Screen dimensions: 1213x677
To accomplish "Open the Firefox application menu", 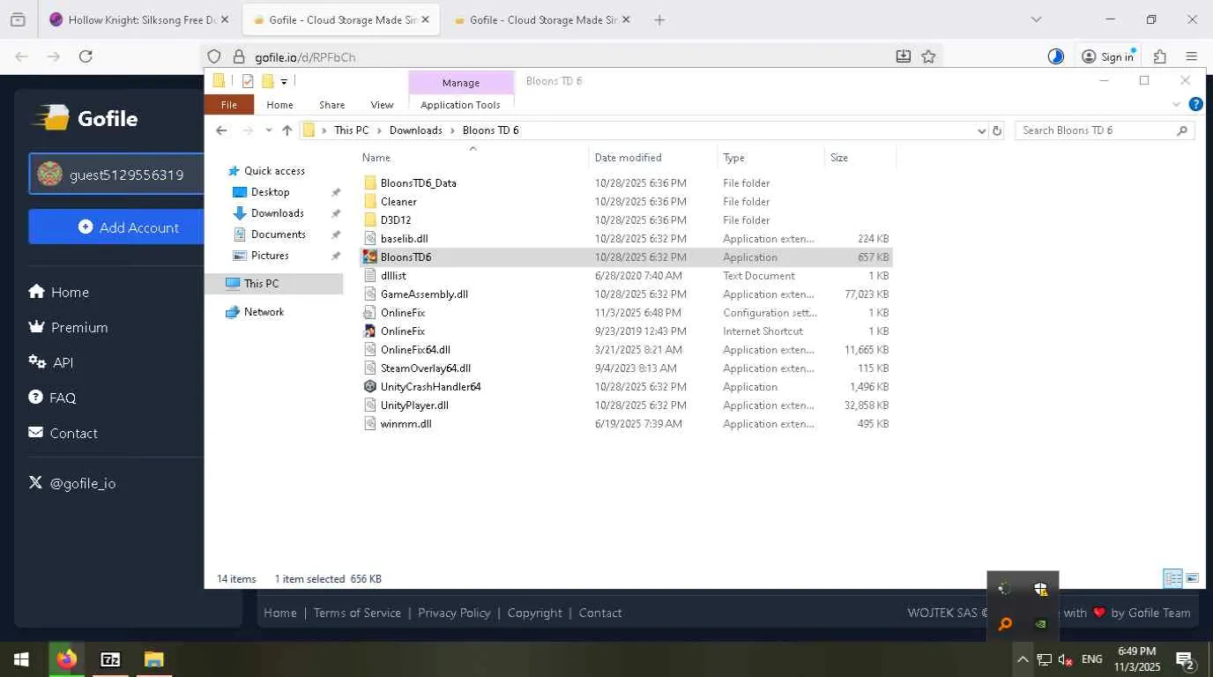I will pos(1192,56).
